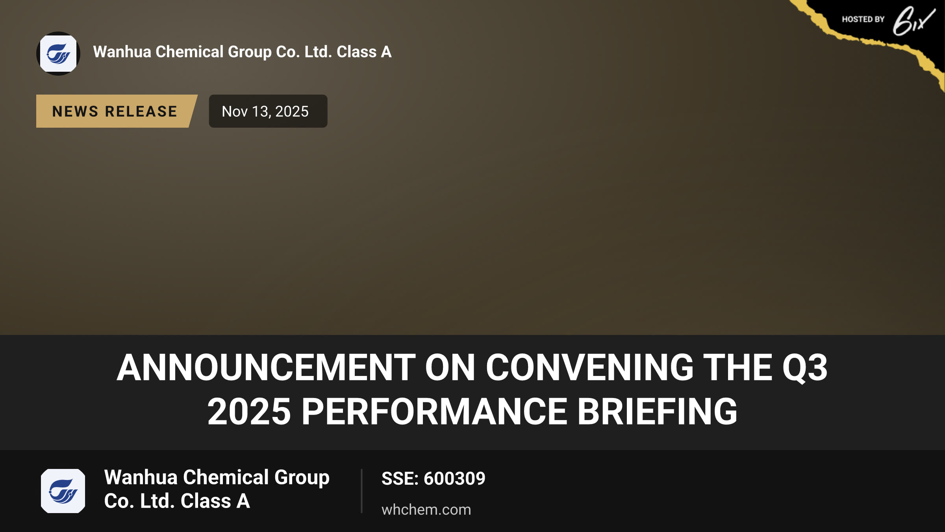This screenshot has width=945, height=532.
Task: Click headline line 2025 PERFORMANCE BRIEFING
Action: (472, 411)
